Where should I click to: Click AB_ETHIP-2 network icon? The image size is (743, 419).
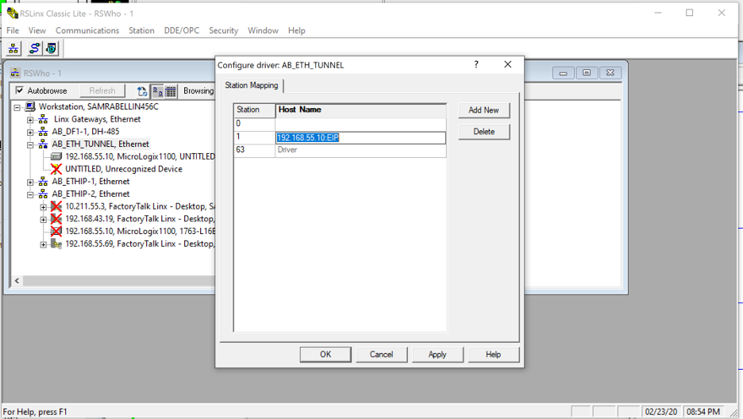43,194
